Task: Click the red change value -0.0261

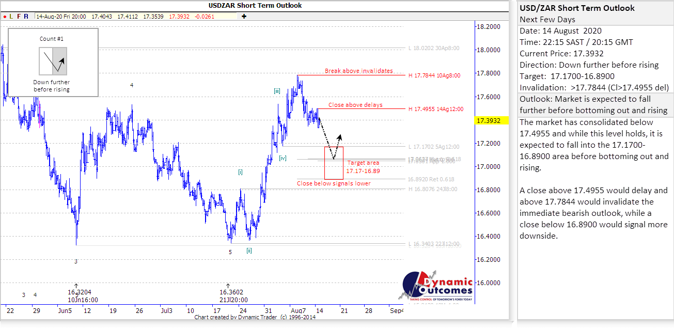Action: 204,17
